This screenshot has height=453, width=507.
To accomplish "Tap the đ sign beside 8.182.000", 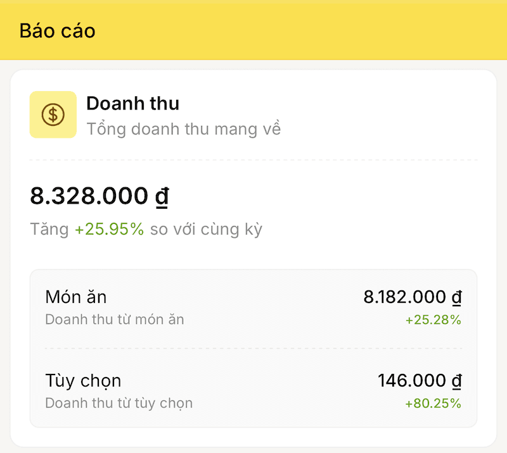I will point(457,296).
